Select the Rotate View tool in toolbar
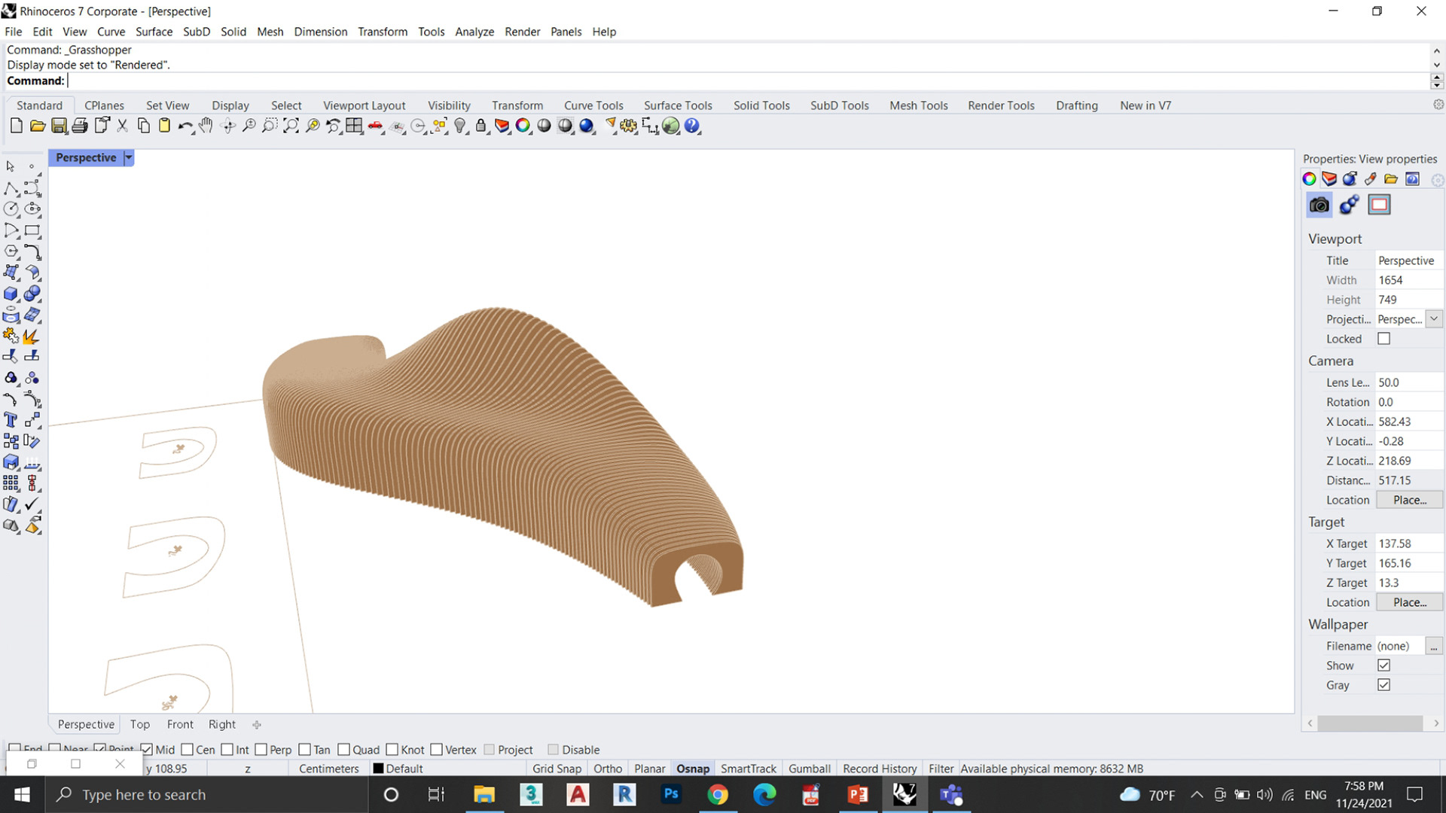 pyautogui.click(x=228, y=126)
